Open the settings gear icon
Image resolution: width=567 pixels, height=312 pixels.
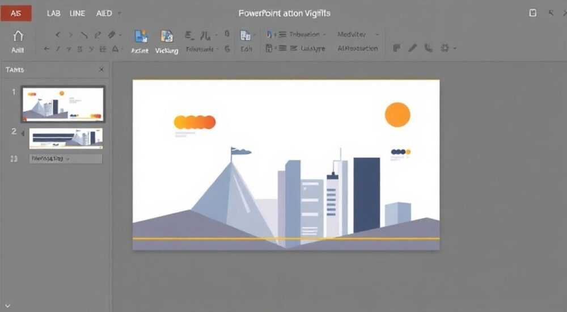pos(445,48)
